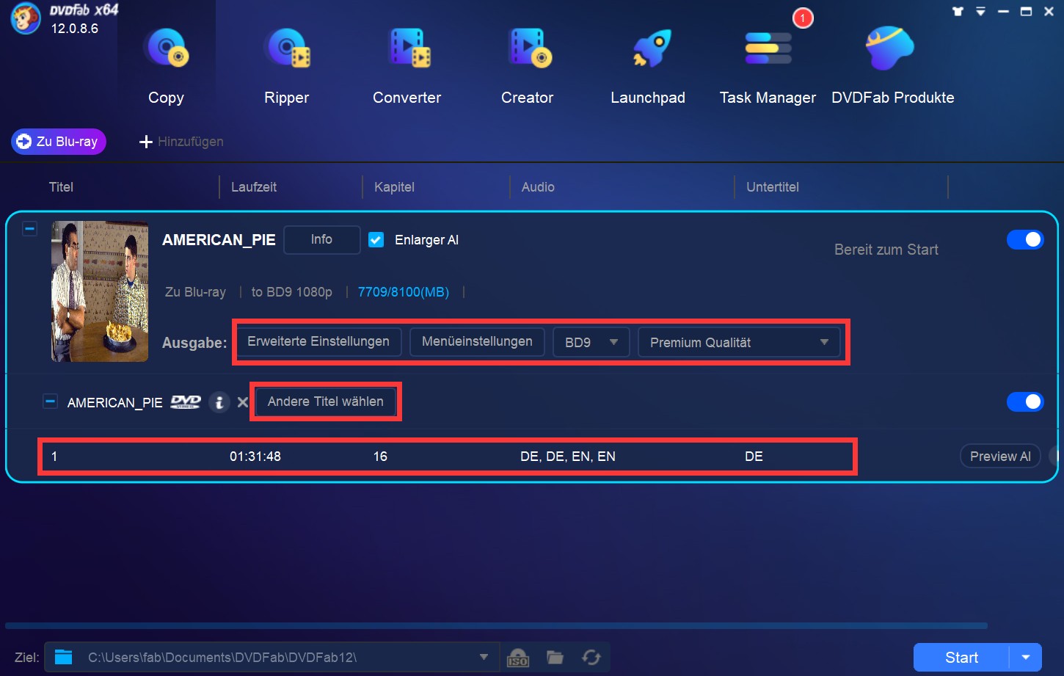Select subtitle DE entry
This screenshot has width=1064, height=676.
[754, 457]
